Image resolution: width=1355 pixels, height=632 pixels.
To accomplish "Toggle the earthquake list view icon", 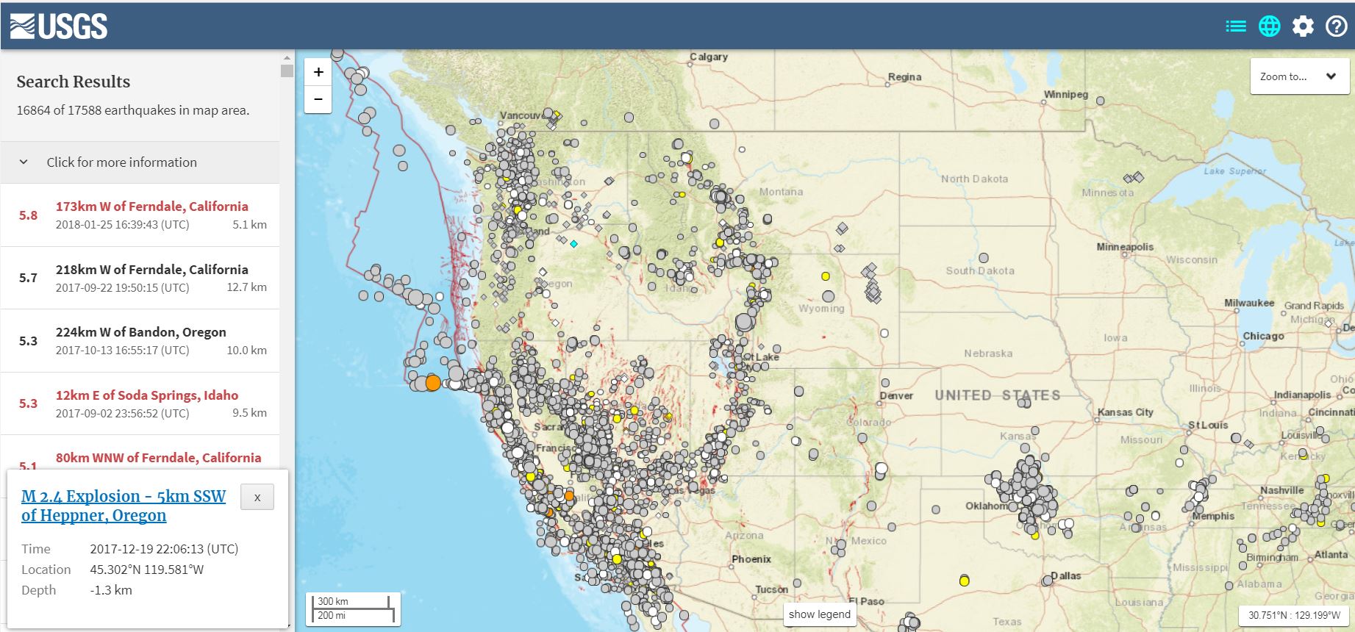I will (1236, 26).
